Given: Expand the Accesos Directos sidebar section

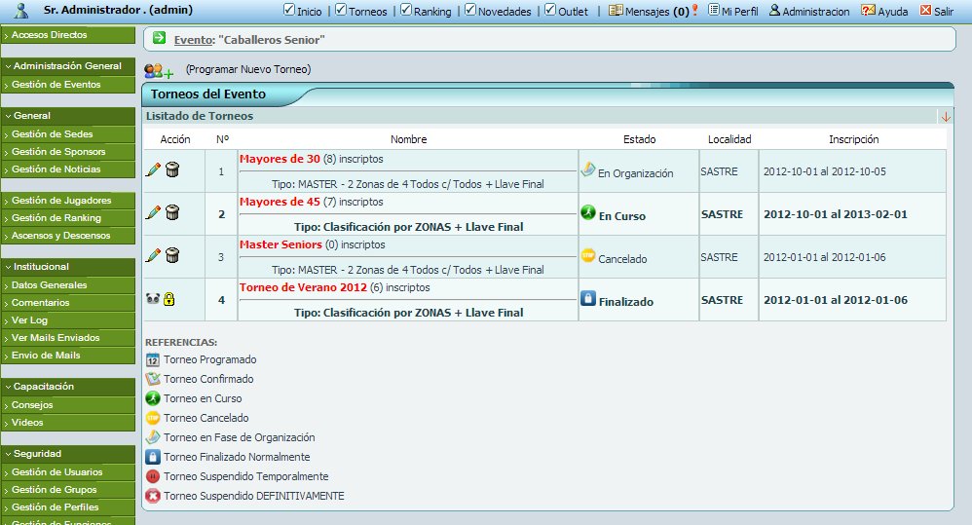Looking at the screenshot, I should pos(67,35).
